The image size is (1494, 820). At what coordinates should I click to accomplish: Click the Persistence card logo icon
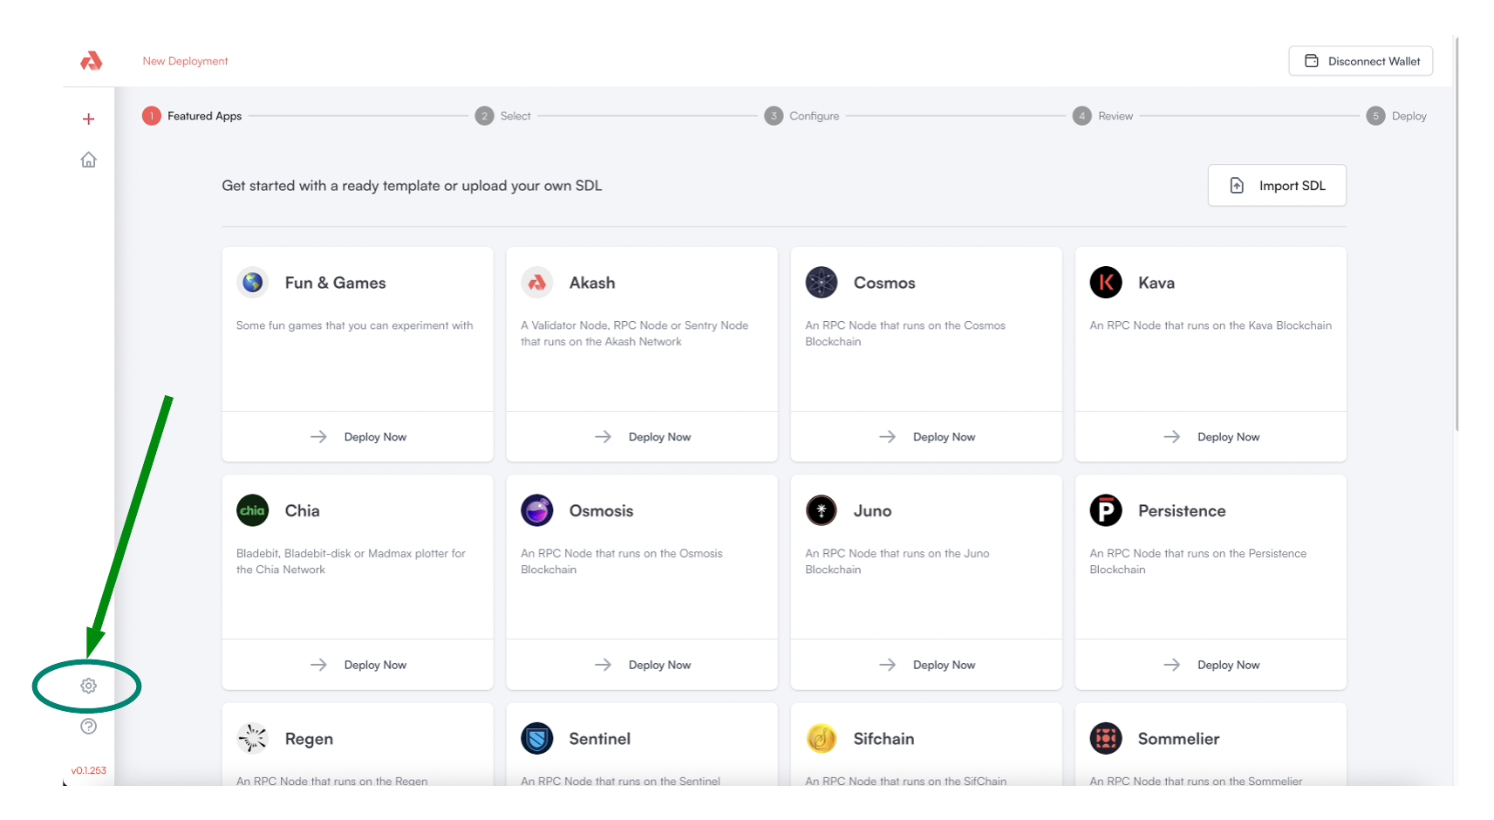pyautogui.click(x=1105, y=510)
